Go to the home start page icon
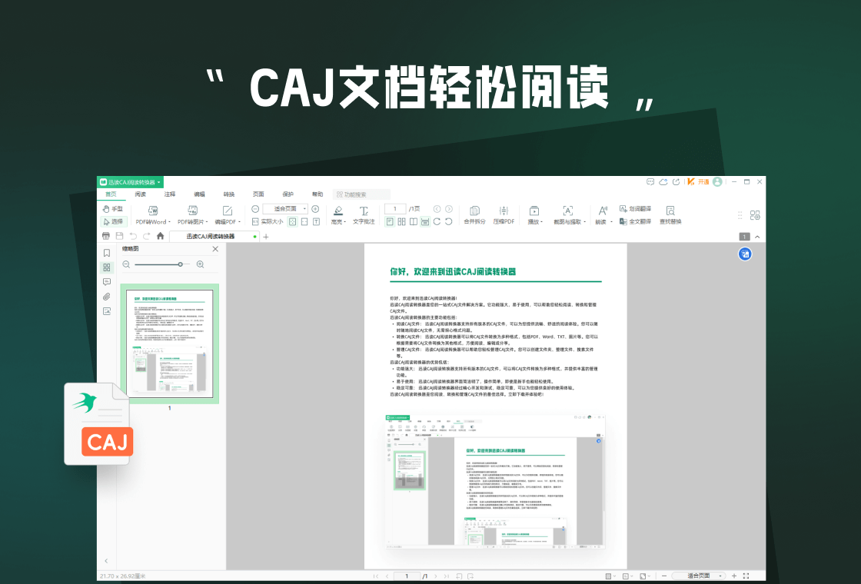The width and height of the screenshot is (861, 584). [x=161, y=236]
